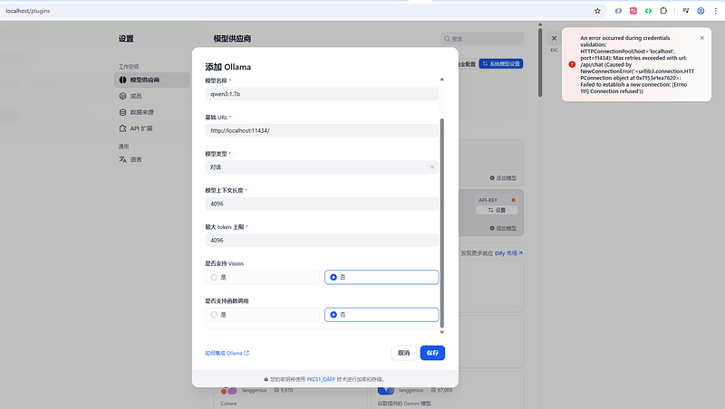
Task: Dismiss the error notification with its X
Action: 701,38
